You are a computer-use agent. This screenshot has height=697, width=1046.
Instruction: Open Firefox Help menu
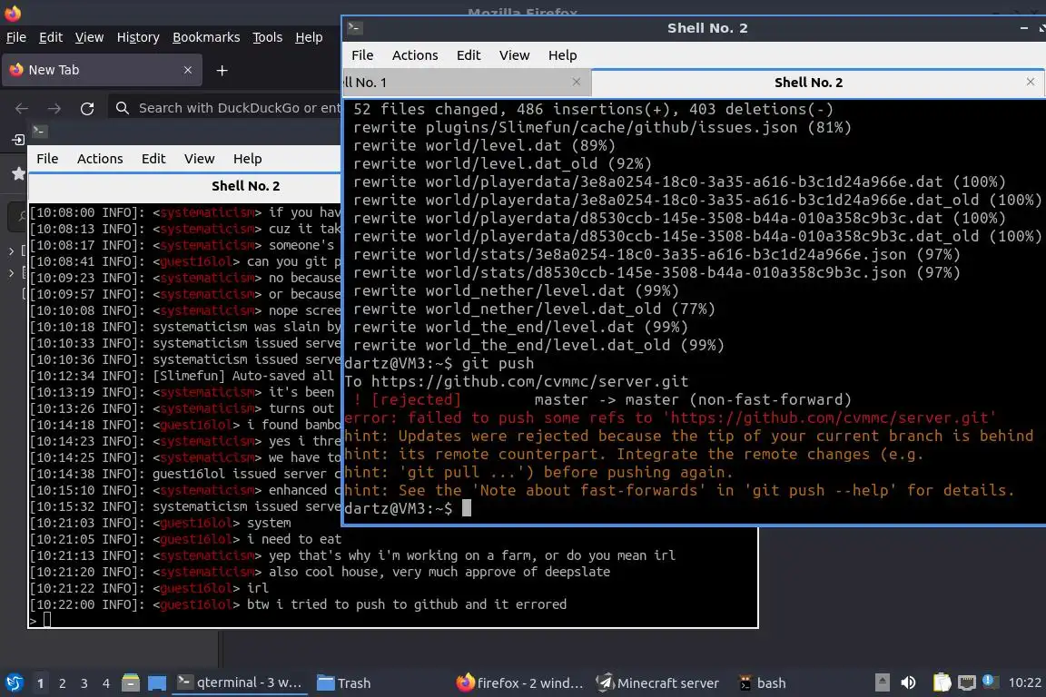(x=309, y=37)
